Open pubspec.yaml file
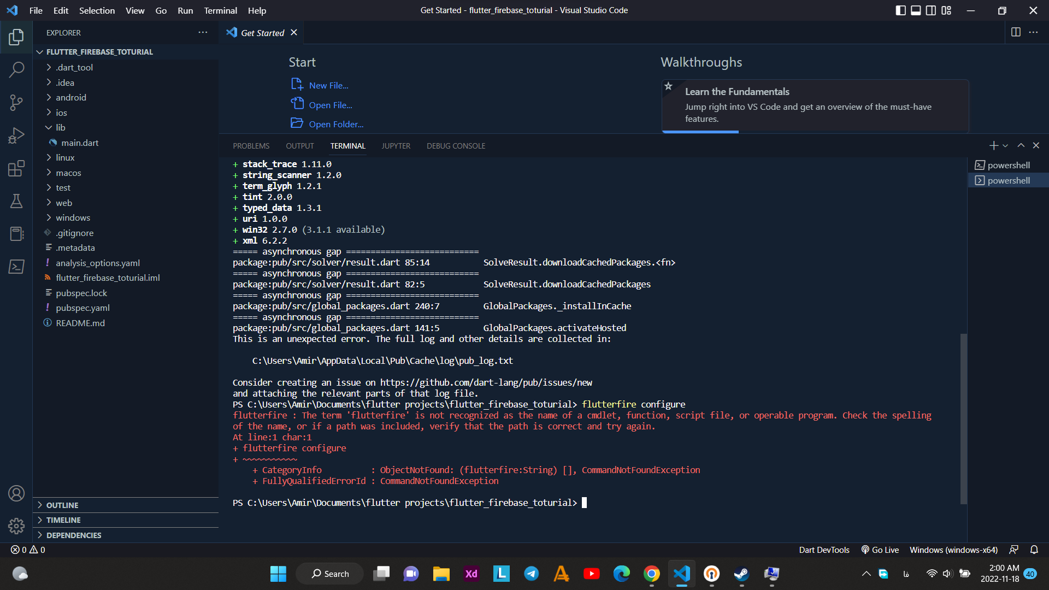 126,308
